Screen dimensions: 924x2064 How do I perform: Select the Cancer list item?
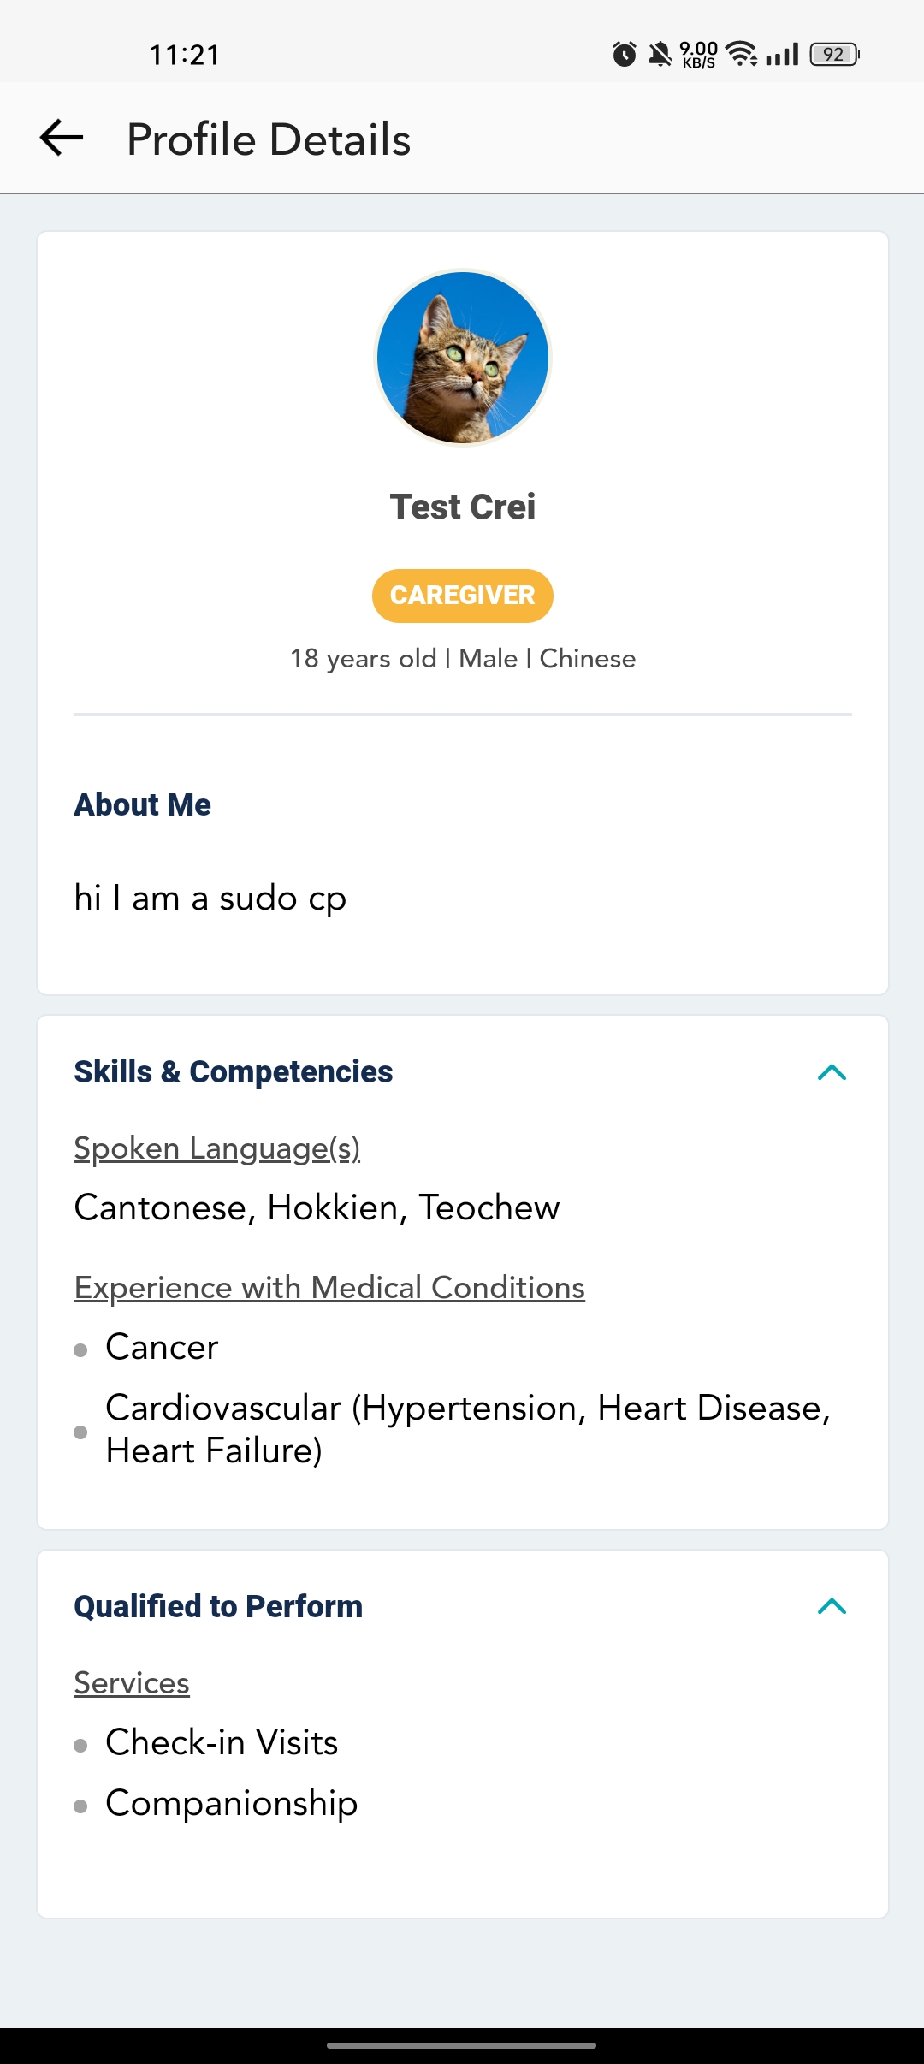pyautogui.click(x=162, y=1348)
